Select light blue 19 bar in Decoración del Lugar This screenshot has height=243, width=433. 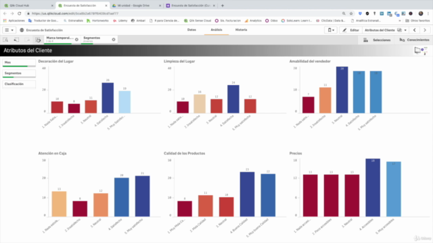pyautogui.click(x=124, y=102)
